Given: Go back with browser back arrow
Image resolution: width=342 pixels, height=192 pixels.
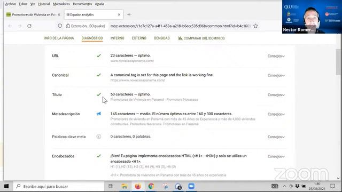Looking at the screenshot, I should [10, 26].
